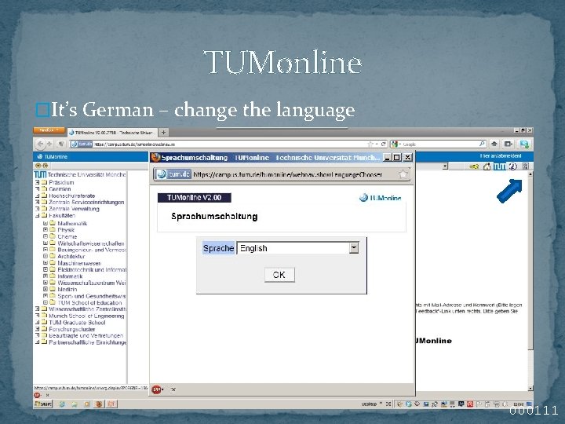
Task: Expand the Präsidium folder
Action: pos(37,182)
